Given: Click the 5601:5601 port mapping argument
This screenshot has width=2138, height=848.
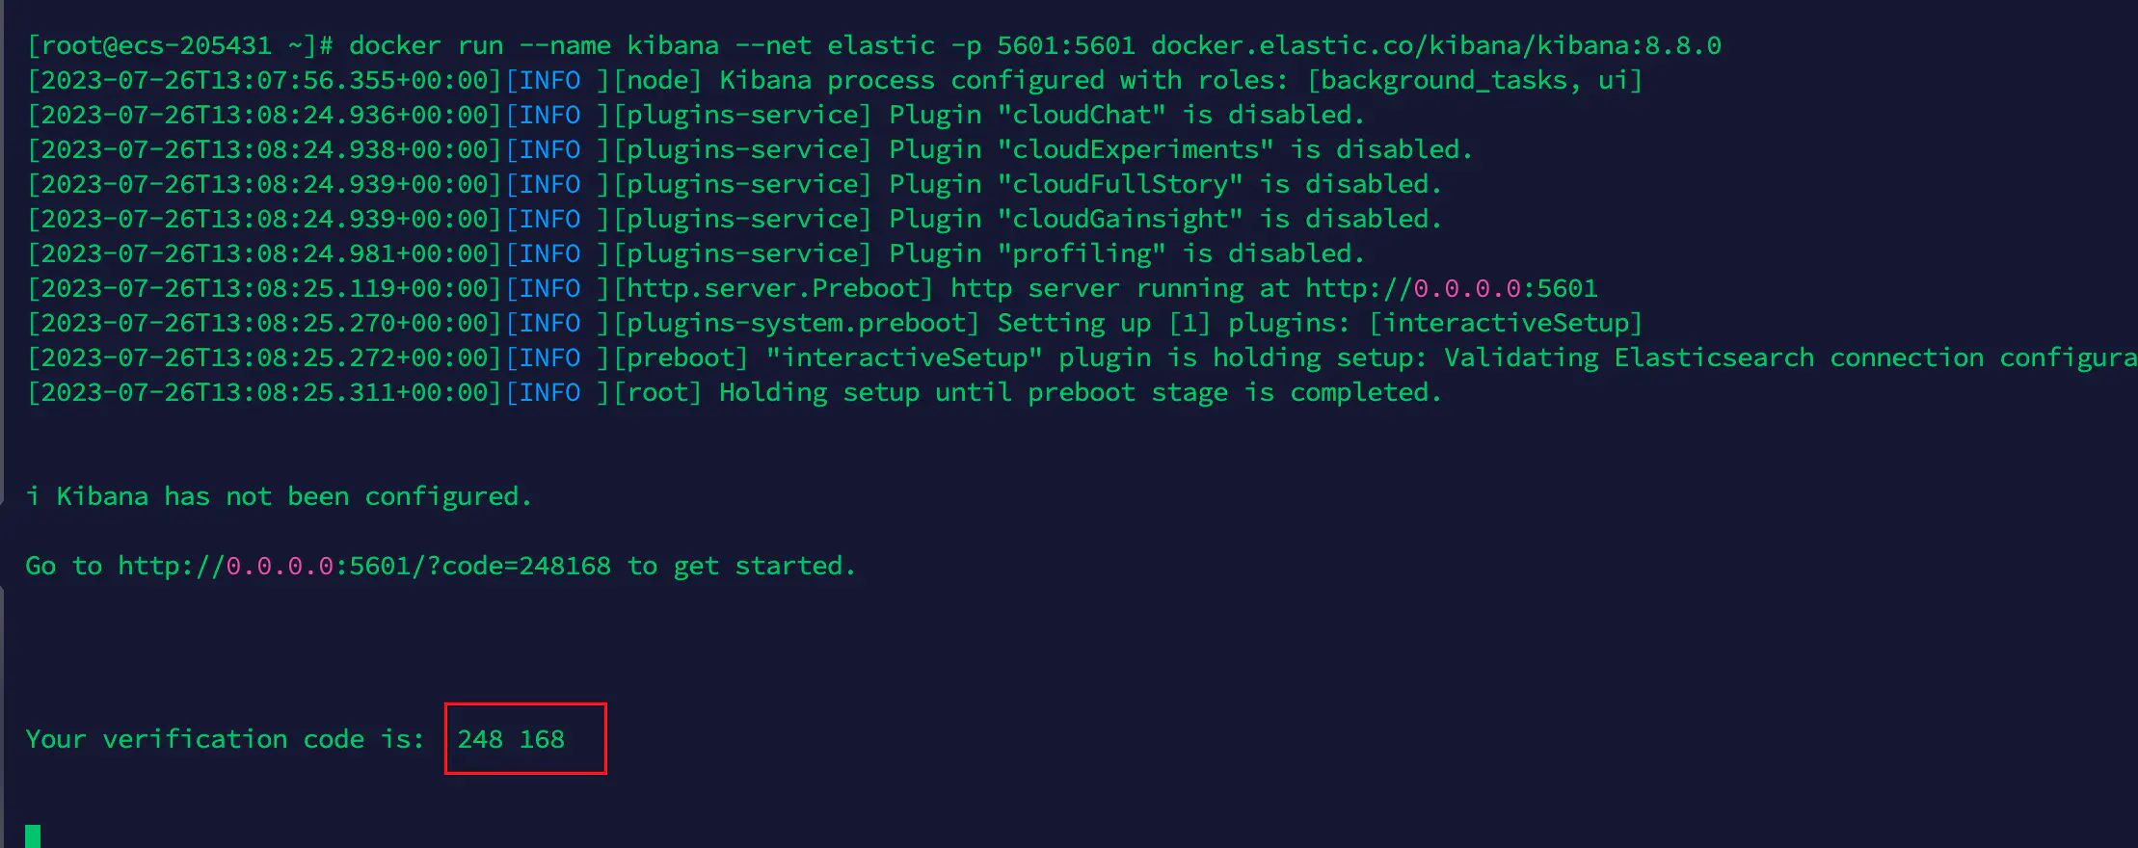Looking at the screenshot, I should (x=1065, y=45).
